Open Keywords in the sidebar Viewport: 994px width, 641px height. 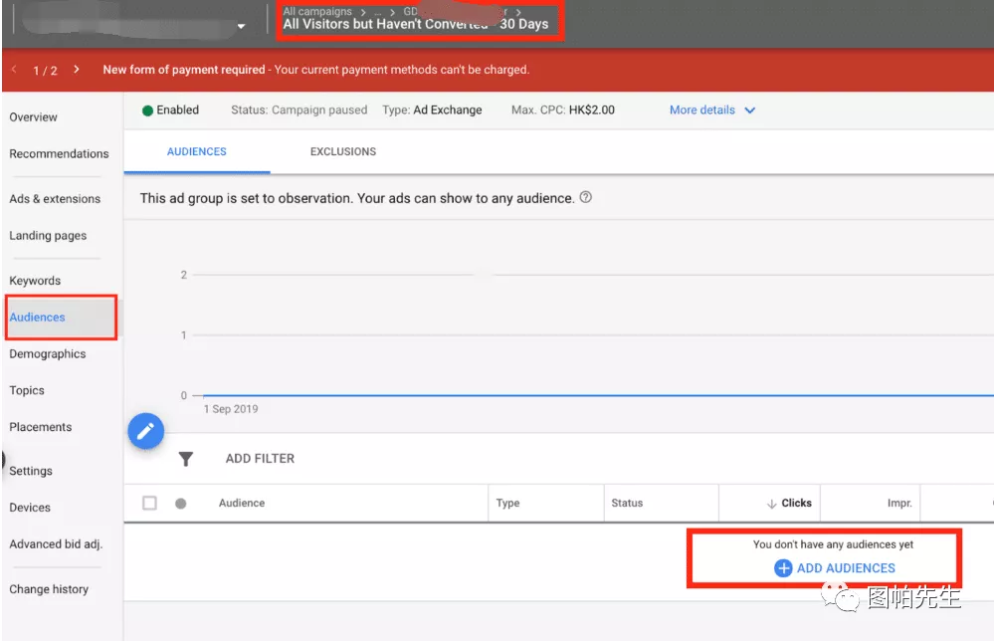point(35,281)
